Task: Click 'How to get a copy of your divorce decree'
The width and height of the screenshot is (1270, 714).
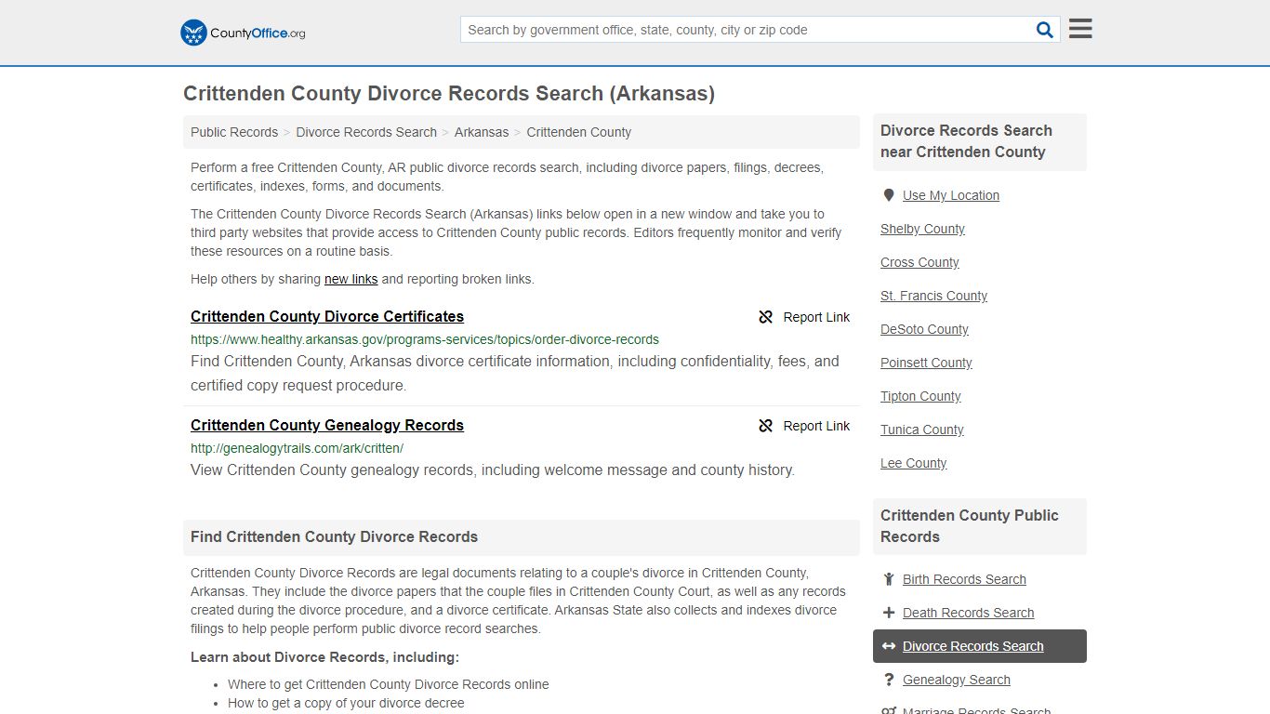Action: click(346, 703)
